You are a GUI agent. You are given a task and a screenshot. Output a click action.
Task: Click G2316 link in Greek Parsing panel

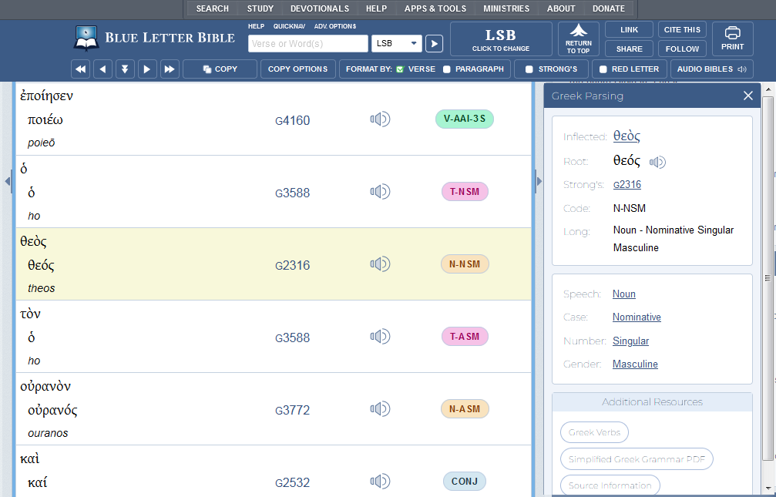(627, 185)
